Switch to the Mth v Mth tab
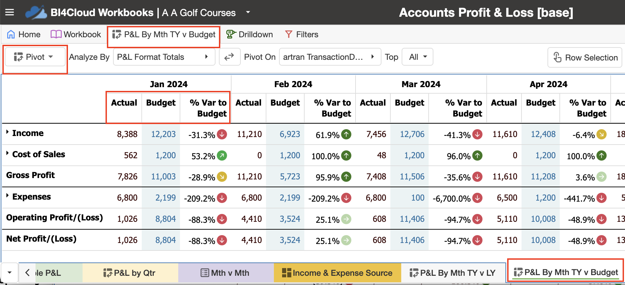 tap(225, 273)
